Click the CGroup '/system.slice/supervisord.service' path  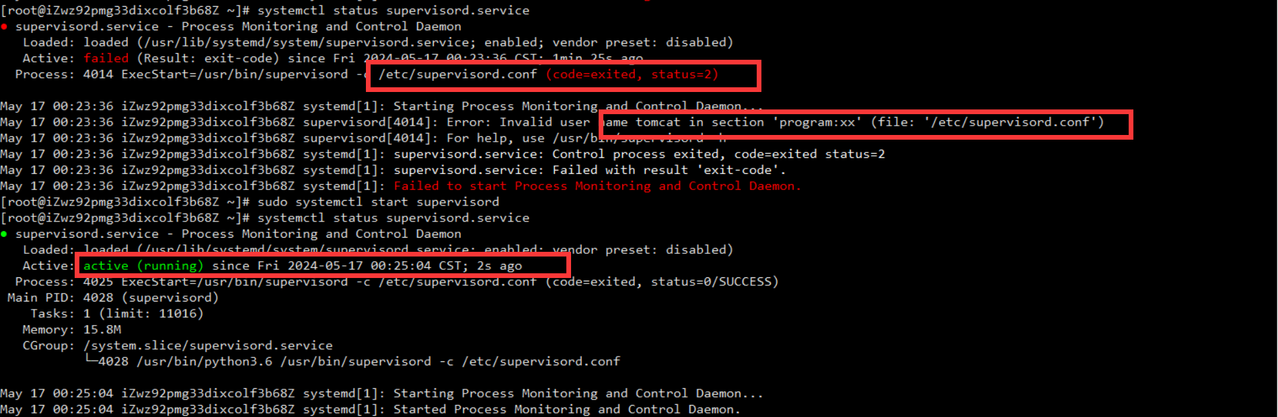(208, 346)
